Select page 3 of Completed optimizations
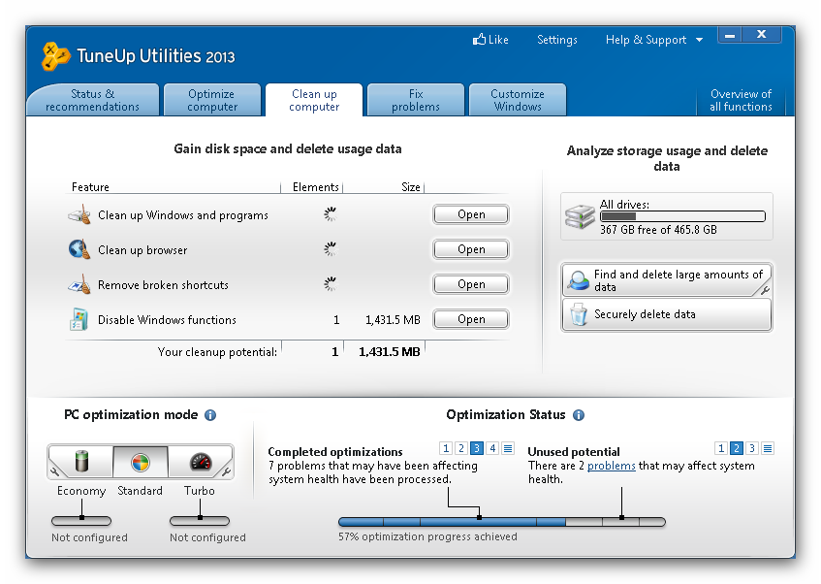821x584 pixels. coord(477,448)
